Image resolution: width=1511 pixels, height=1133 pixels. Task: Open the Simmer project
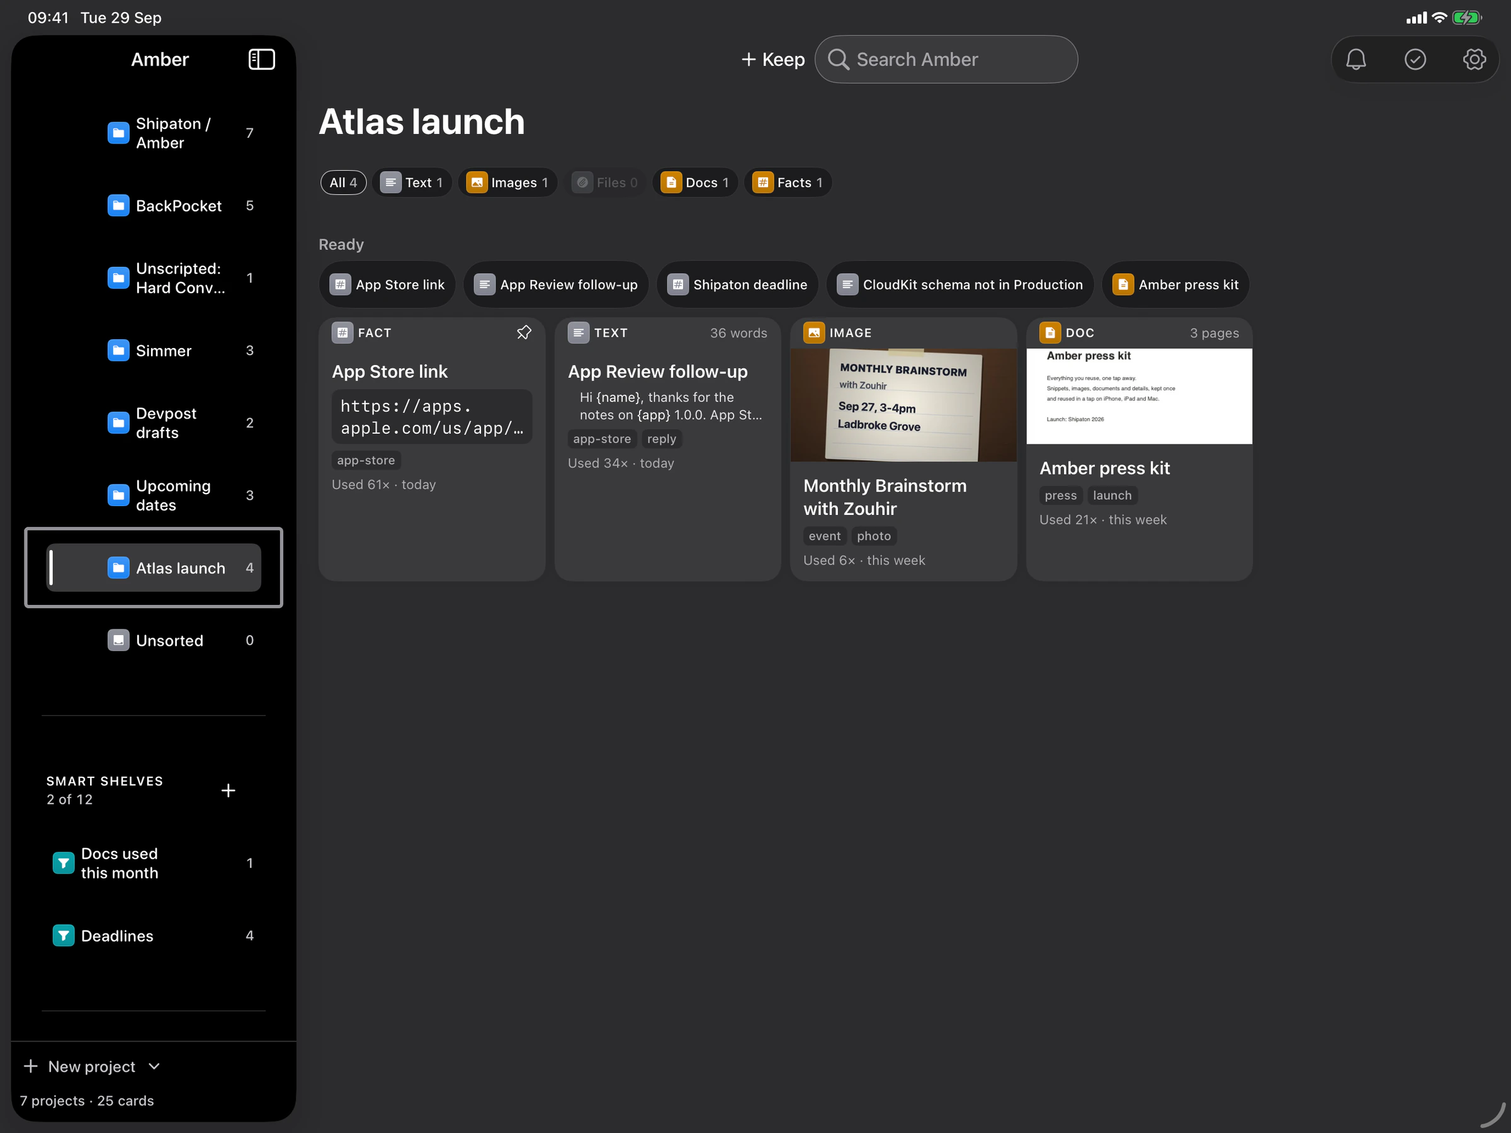pos(154,351)
